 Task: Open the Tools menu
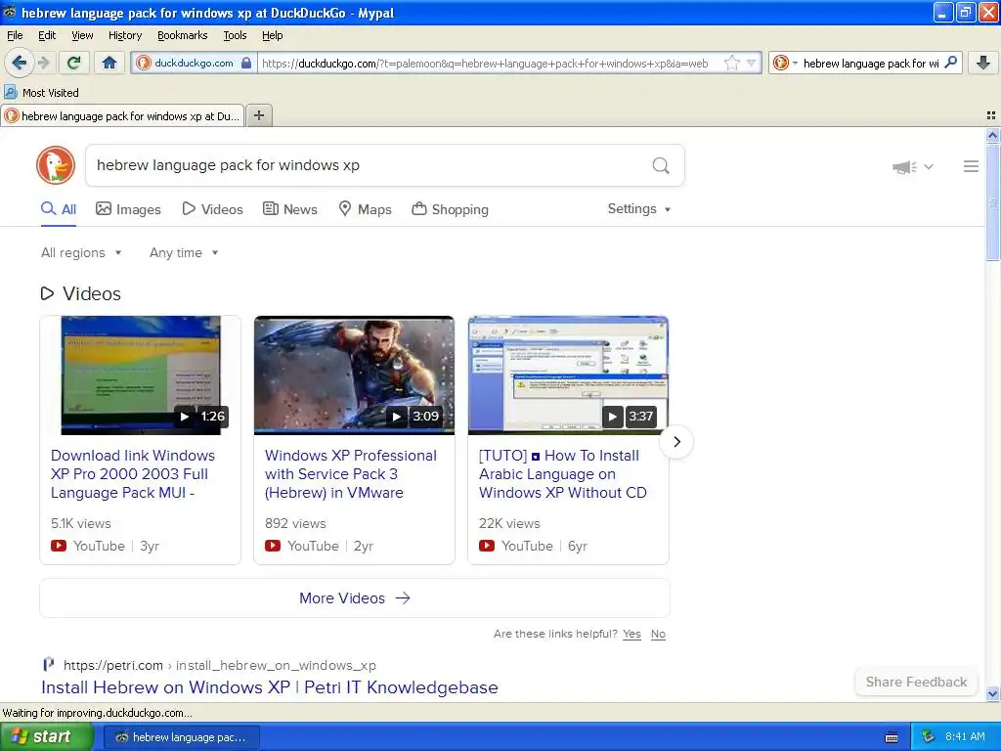[x=235, y=35]
